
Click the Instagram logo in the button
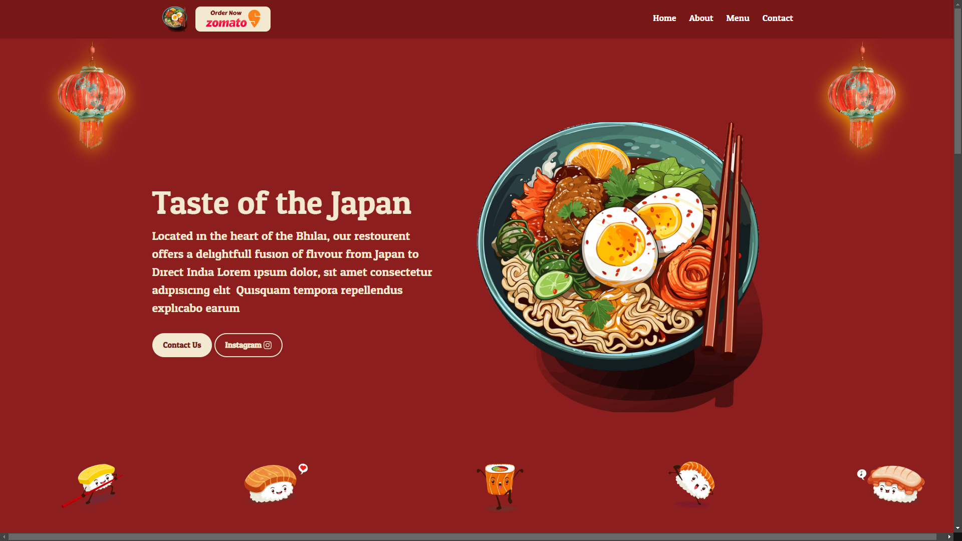(x=268, y=345)
